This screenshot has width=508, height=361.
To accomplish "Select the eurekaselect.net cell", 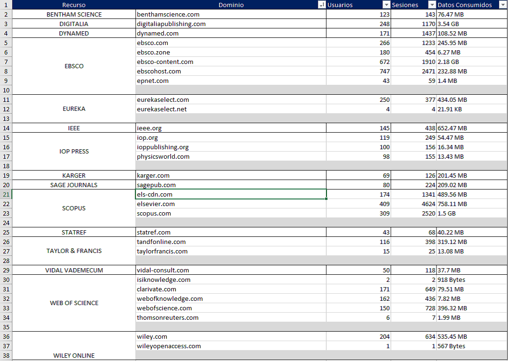I will pyautogui.click(x=231, y=109).
